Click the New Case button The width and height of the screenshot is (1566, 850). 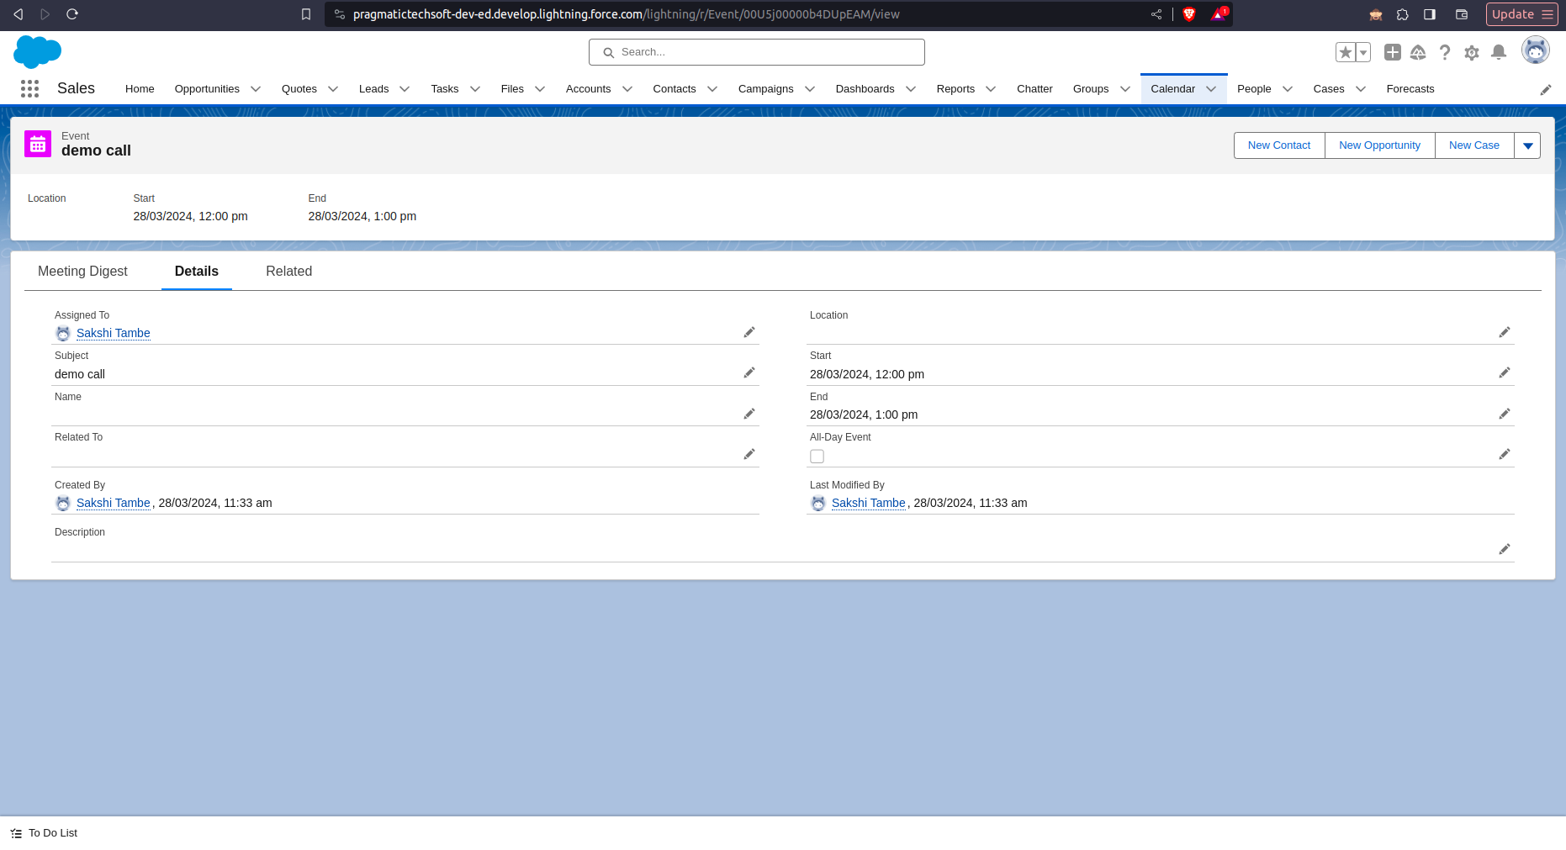1473,145
